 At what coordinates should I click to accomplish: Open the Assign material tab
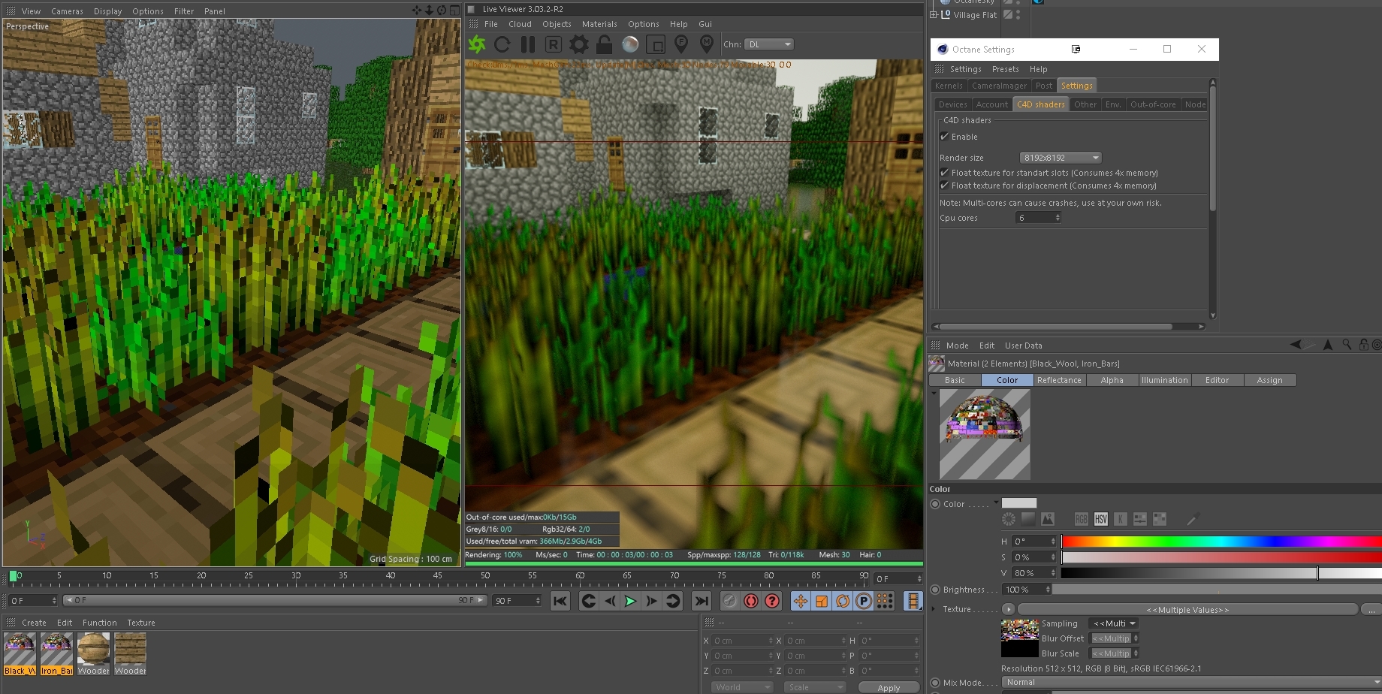[x=1269, y=380]
